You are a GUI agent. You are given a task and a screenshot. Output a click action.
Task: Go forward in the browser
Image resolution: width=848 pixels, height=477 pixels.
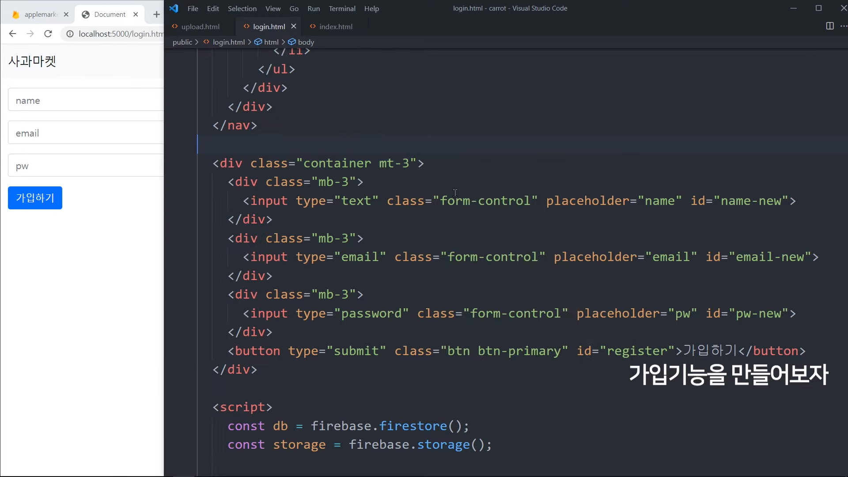(30, 34)
